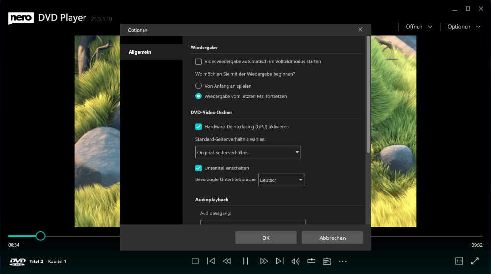Screen dimensions: 491x274
Task: Uncheck Untertitel einschalten
Action: 198,168
